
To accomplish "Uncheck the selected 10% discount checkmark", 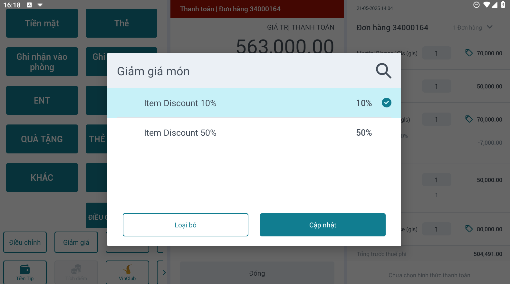I will [386, 103].
